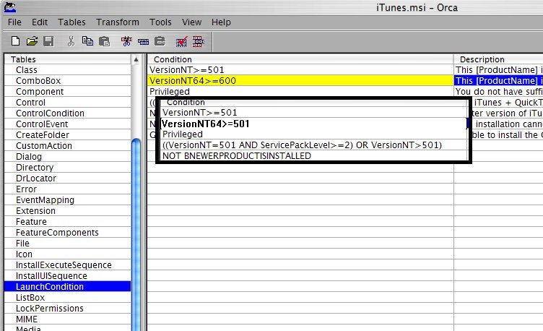Click the Paste clipboard icon
Image resolution: width=543 pixels, height=331 pixels.
coord(104,42)
